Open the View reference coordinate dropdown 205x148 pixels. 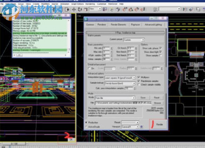coord(95,9)
